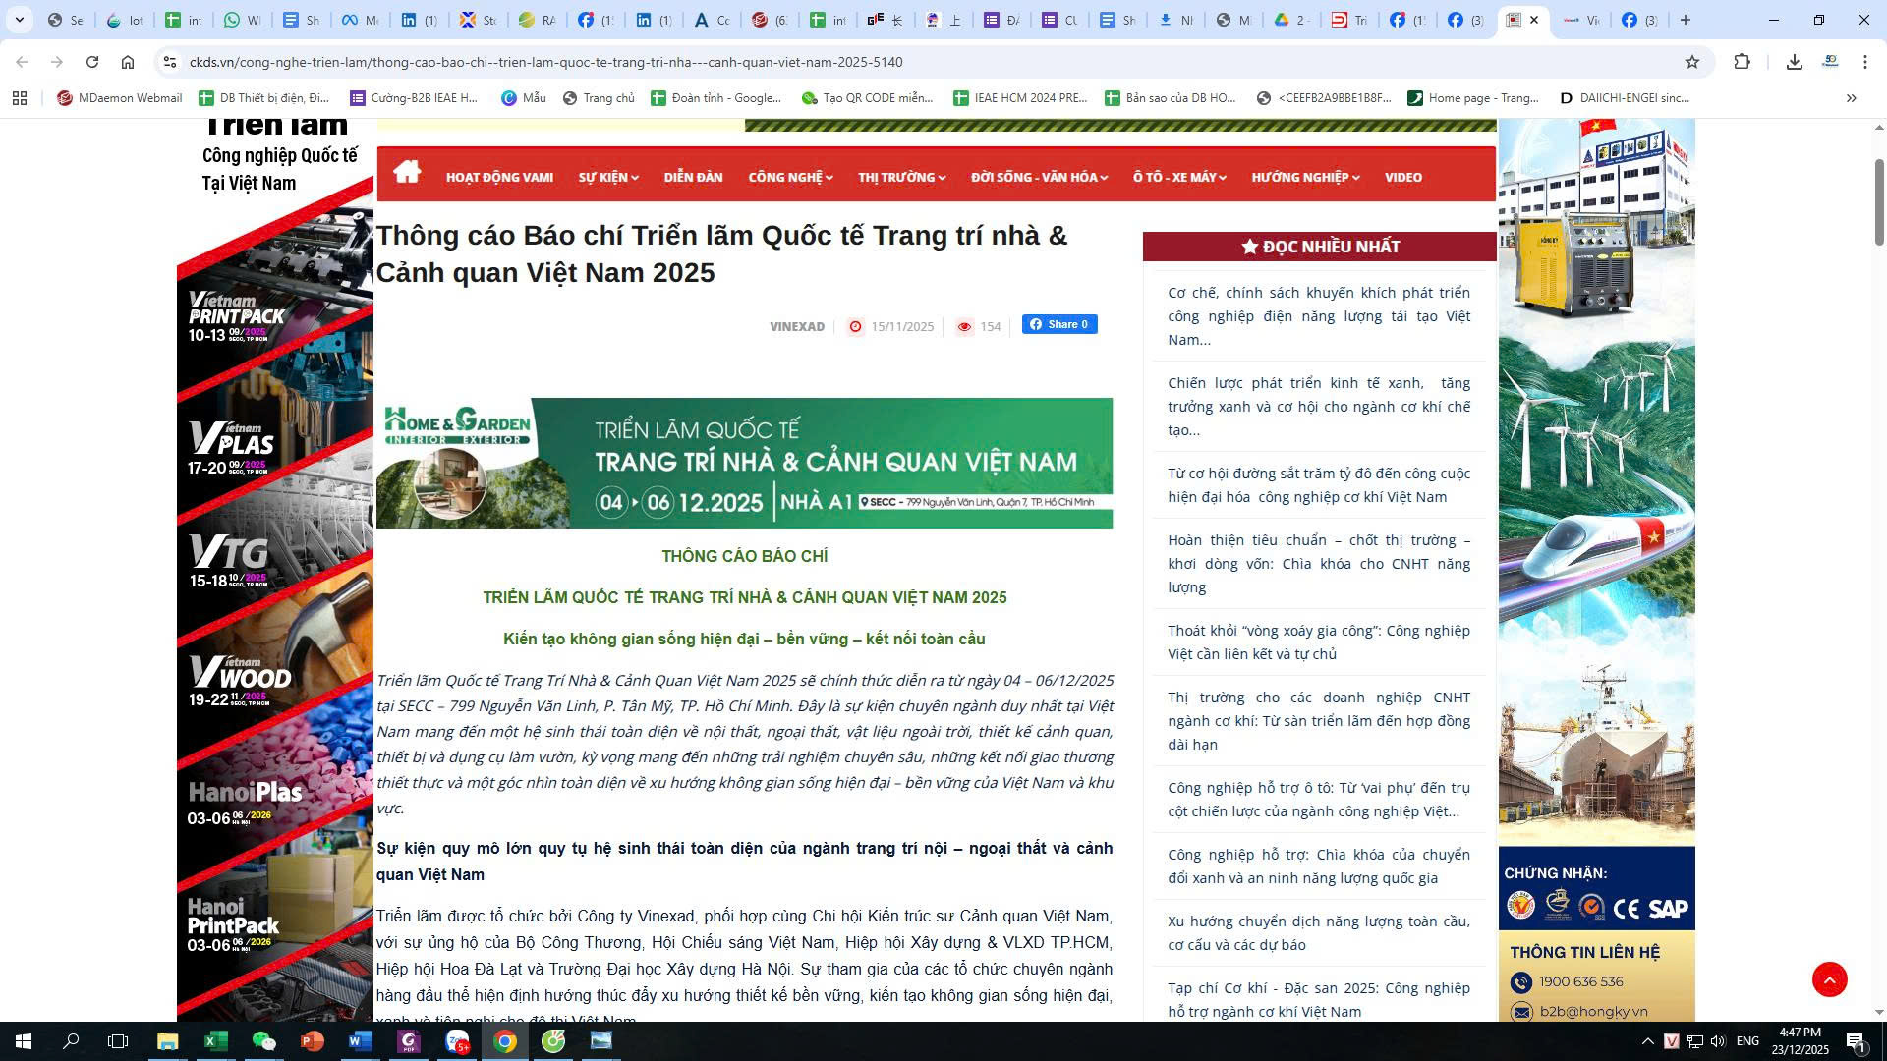1887x1061 pixels.
Task: Reload the page using the refresh icon
Action: 92,62
